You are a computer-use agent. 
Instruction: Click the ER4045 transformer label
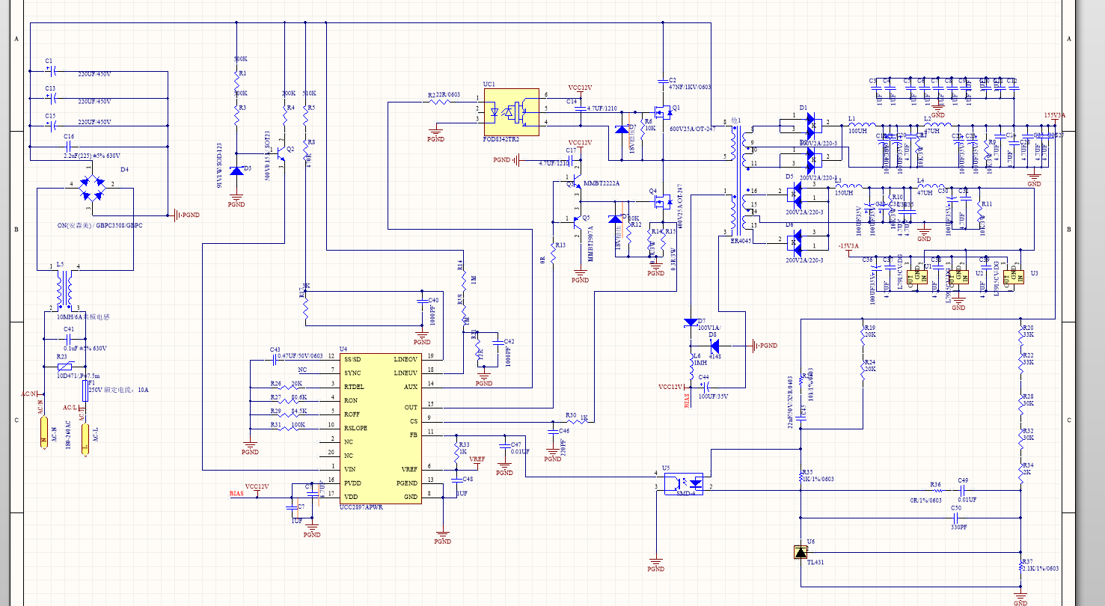[x=740, y=240]
